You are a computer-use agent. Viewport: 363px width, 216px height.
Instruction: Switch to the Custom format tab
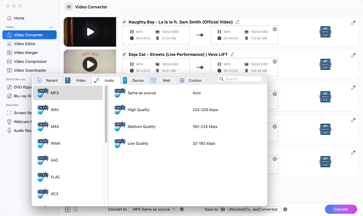click(x=192, y=80)
